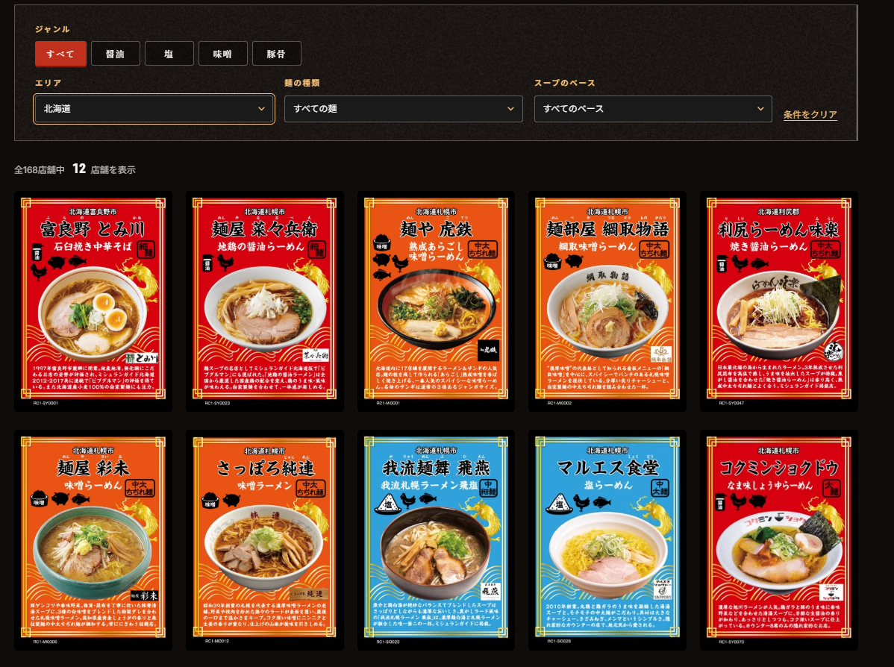Select the すべて genre filter

[x=60, y=54]
